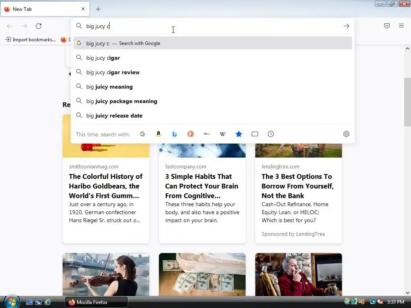
Task: Click the network tray icon
Action: 372,302
